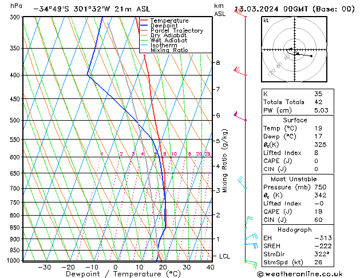Click the 850 hPa teal wind barb
This screenshot has height=278, width=360.
(249, 223)
